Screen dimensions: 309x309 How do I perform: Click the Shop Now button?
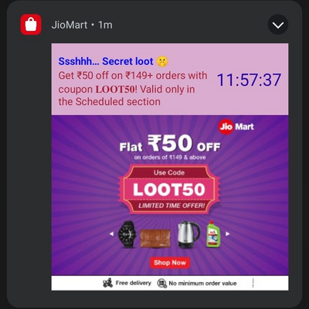click(170, 263)
